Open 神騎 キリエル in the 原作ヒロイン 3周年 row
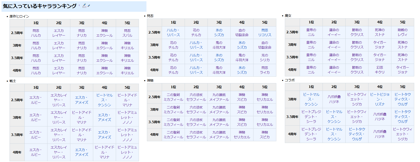420x162 pixels. pos(127,46)
